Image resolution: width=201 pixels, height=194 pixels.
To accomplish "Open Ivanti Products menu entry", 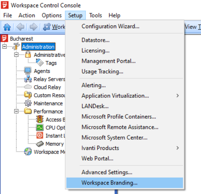I will click(125, 148).
